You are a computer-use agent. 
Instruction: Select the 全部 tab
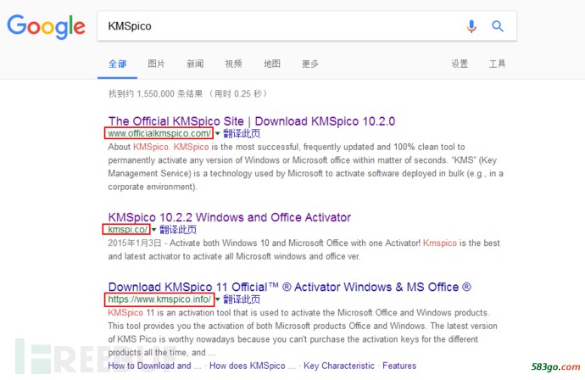click(117, 64)
